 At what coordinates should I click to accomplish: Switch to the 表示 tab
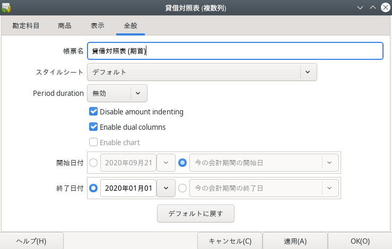pyautogui.click(x=98, y=25)
